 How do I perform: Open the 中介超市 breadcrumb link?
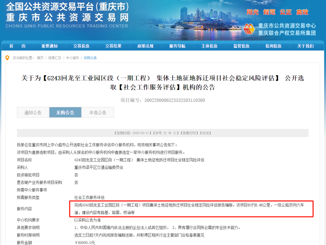(x=72, y=58)
